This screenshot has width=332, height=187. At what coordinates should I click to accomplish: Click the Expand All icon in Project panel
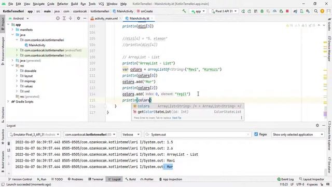64,19
